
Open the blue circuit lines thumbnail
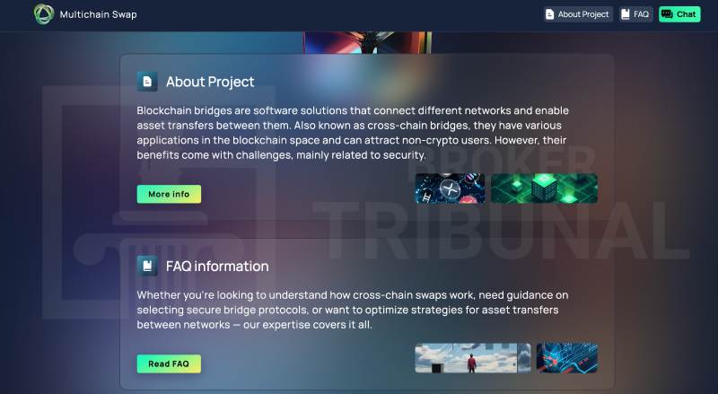click(567, 358)
